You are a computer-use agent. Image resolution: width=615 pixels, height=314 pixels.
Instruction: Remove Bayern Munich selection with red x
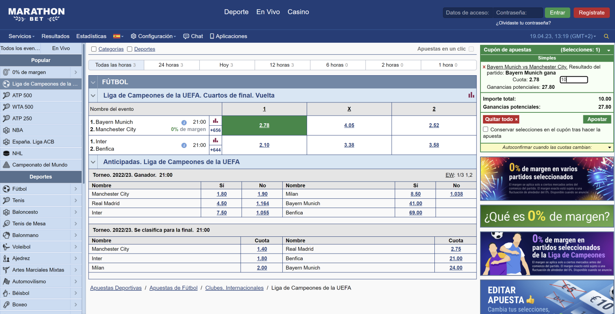[x=484, y=67]
